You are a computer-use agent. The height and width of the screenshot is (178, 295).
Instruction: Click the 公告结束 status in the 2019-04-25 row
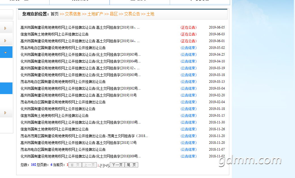pos(188,55)
